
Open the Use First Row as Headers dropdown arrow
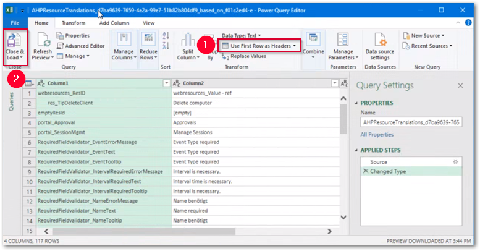tap(295, 46)
